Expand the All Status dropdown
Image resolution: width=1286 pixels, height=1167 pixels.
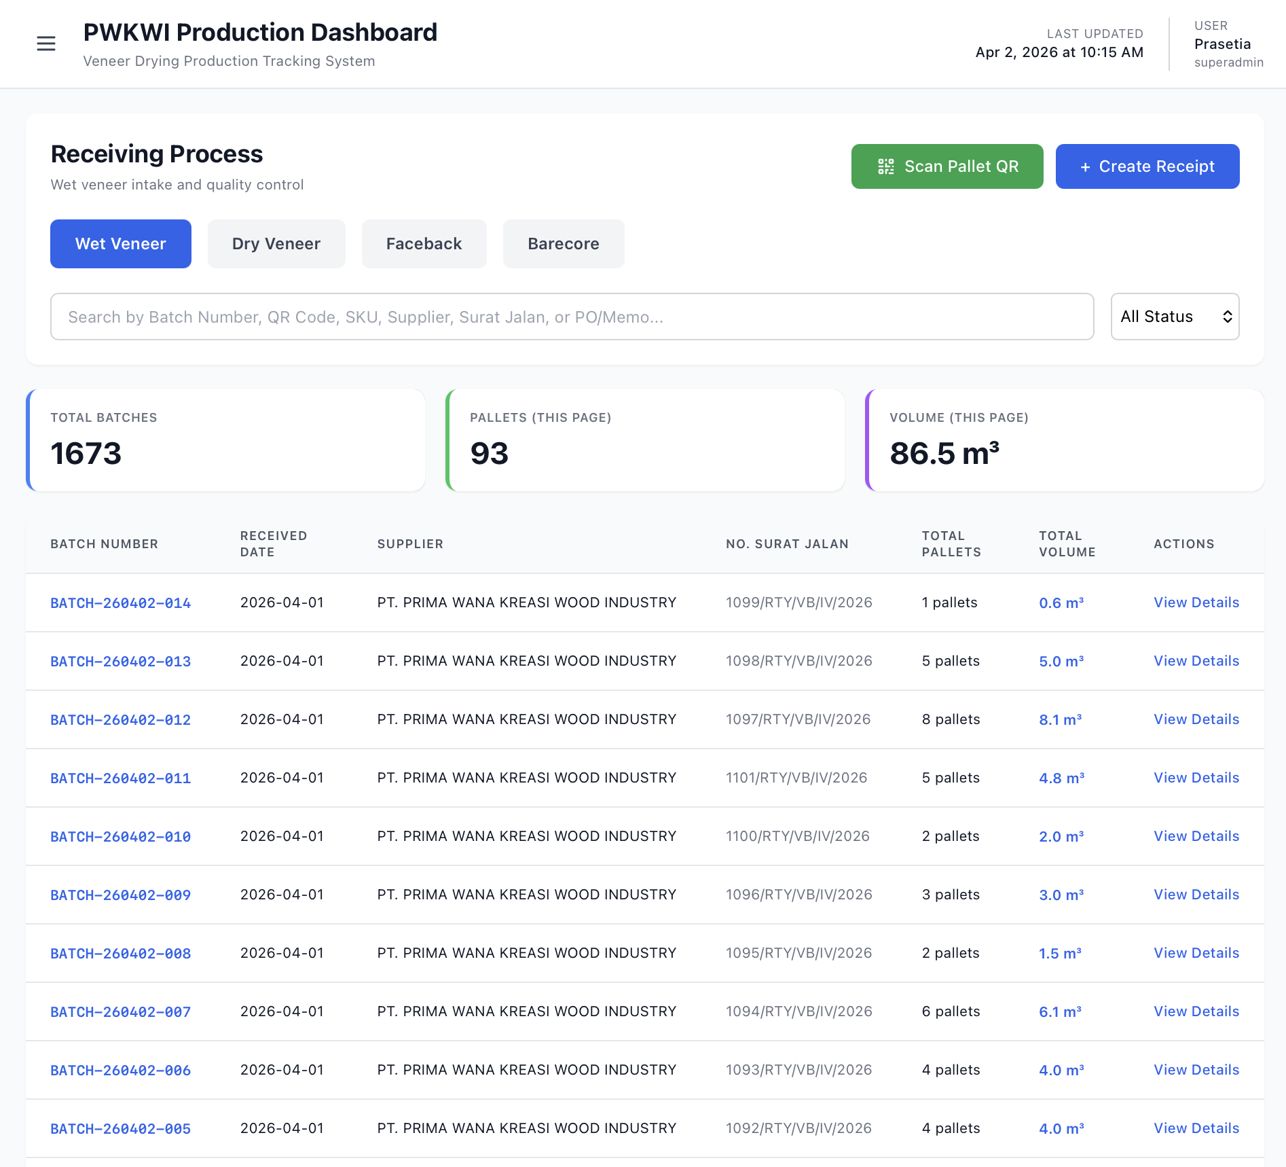pyautogui.click(x=1174, y=317)
